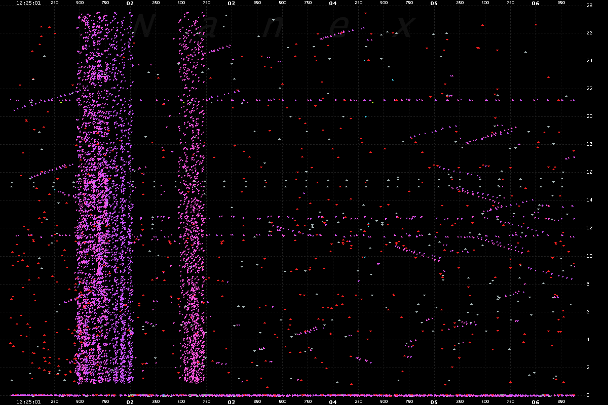The image size is (608, 405).
Task: Click the 16:25:01 timestamp on top axis
Action: click(28, 3)
